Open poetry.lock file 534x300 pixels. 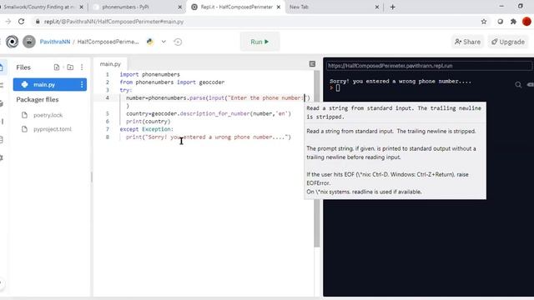(x=48, y=115)
